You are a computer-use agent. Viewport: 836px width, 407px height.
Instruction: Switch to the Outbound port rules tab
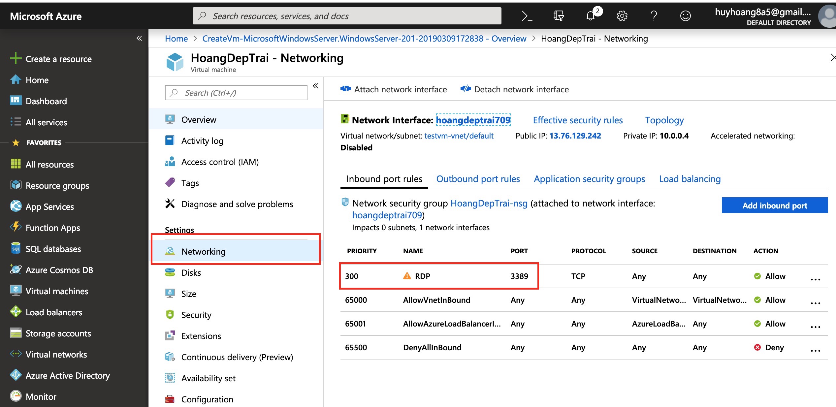point(478,179)
